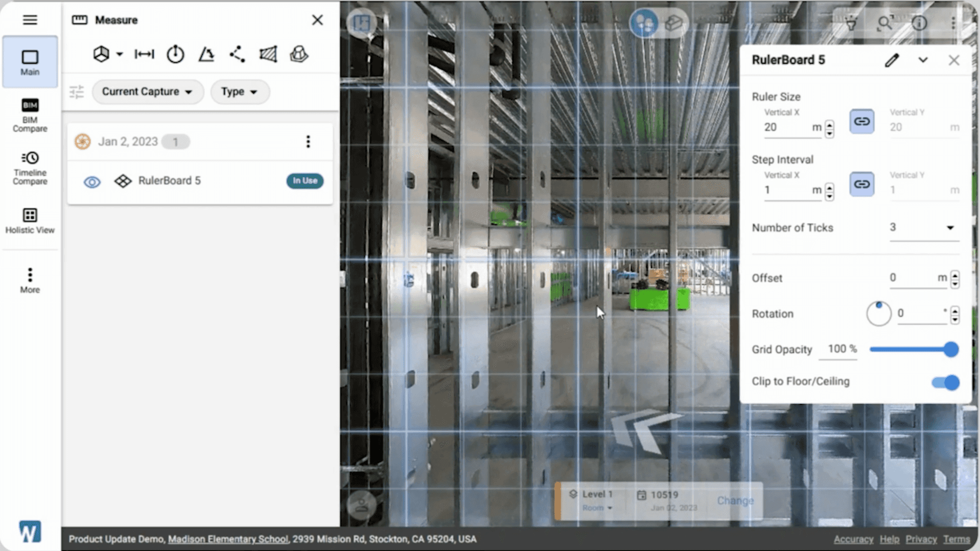980x551 pixels.
Task: Click the pencil edit icon for RulerBoard 5
Action: (x=891, y=60)
